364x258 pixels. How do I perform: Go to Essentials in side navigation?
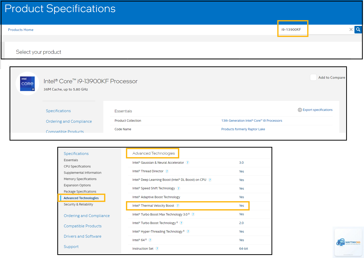(x=71, y=160)
